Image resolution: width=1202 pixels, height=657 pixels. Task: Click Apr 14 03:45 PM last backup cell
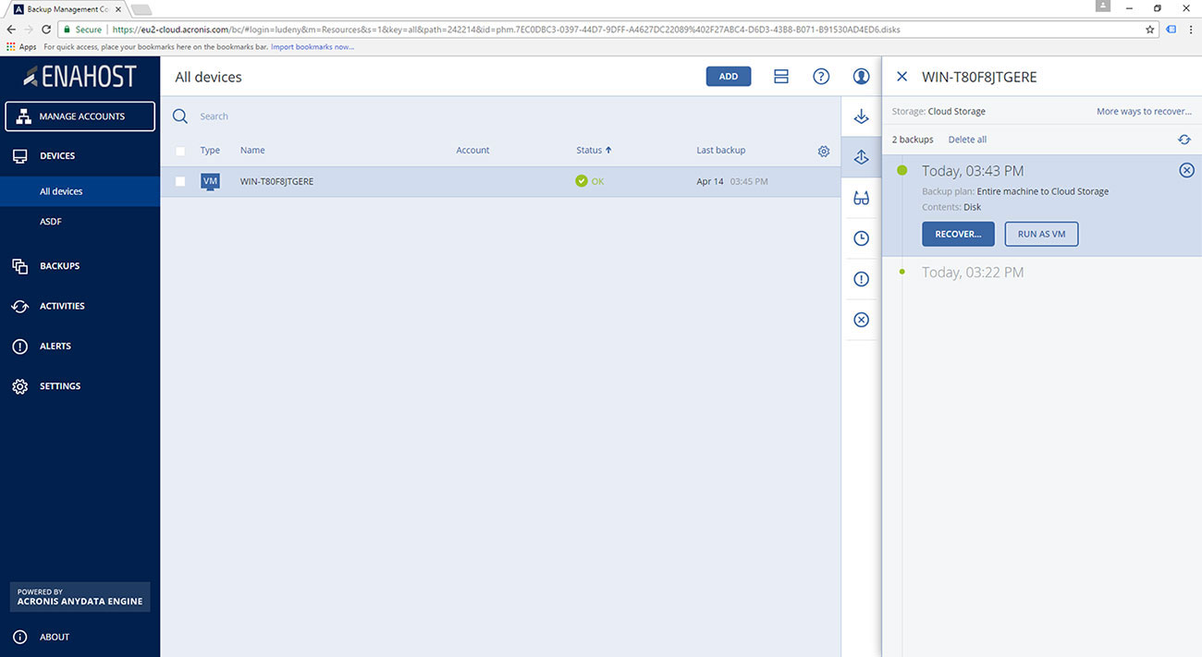click(731, 181)
